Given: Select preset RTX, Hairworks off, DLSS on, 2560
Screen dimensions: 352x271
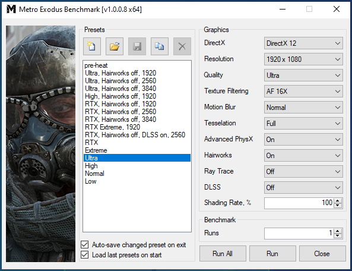Looking at the screenshot, I should [137, 135].
